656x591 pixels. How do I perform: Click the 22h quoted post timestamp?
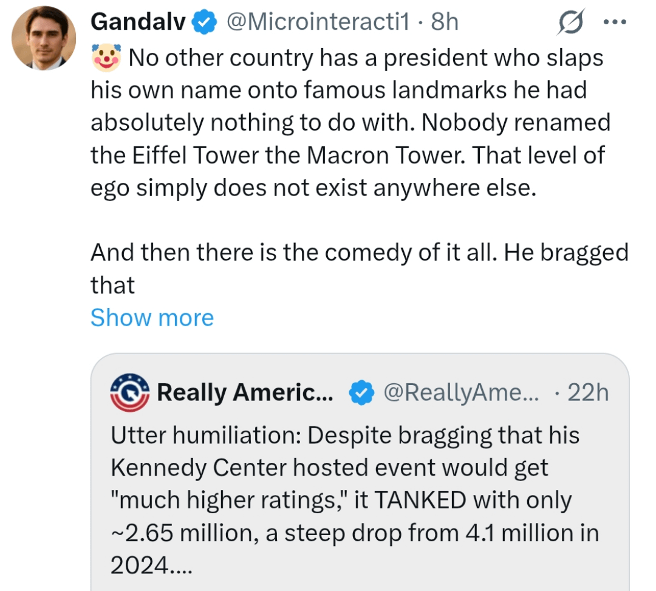[x=587, y=393]
